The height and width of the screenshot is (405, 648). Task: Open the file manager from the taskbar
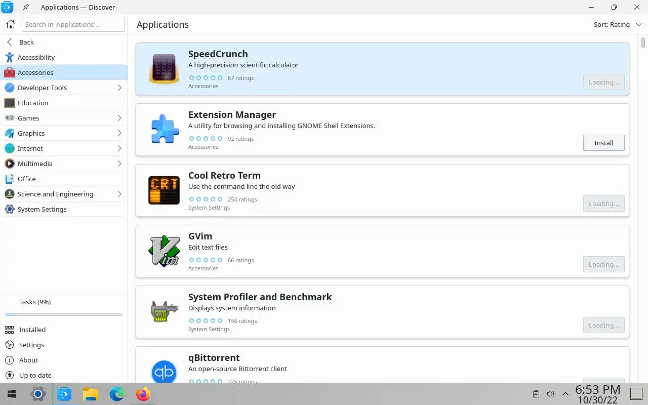(91, 394)
